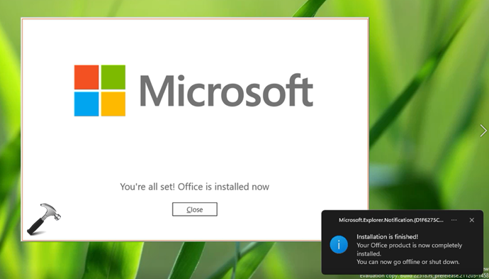Click the Microsoft.Explorer.Notification header text

391,220
